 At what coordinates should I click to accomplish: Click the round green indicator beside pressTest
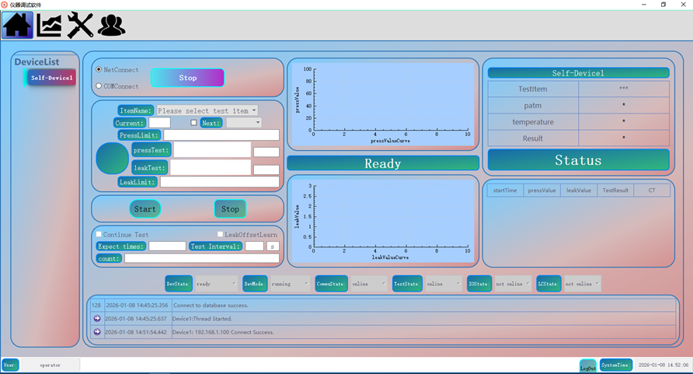click(112, 158)
